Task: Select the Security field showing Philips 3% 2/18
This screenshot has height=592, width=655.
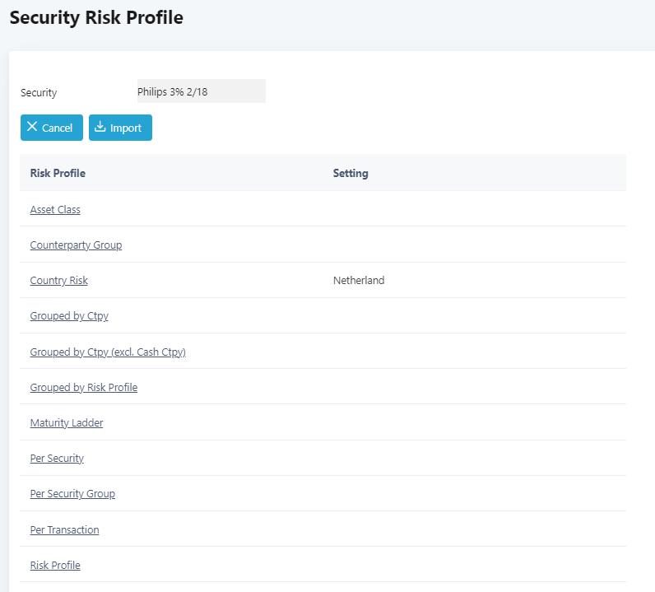Action: coord(201,91)
